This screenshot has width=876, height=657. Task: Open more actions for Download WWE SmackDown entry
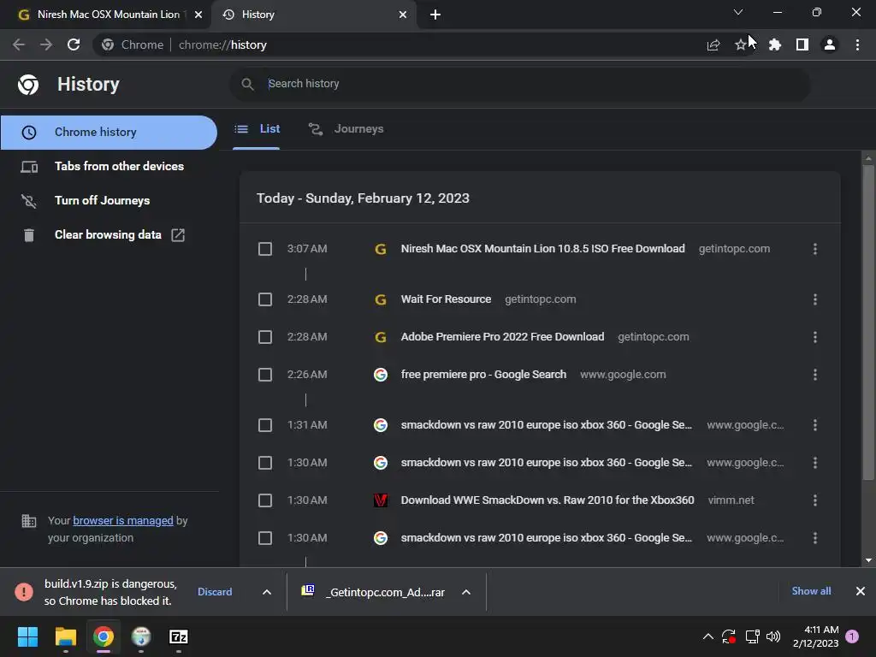coord(815,500)
